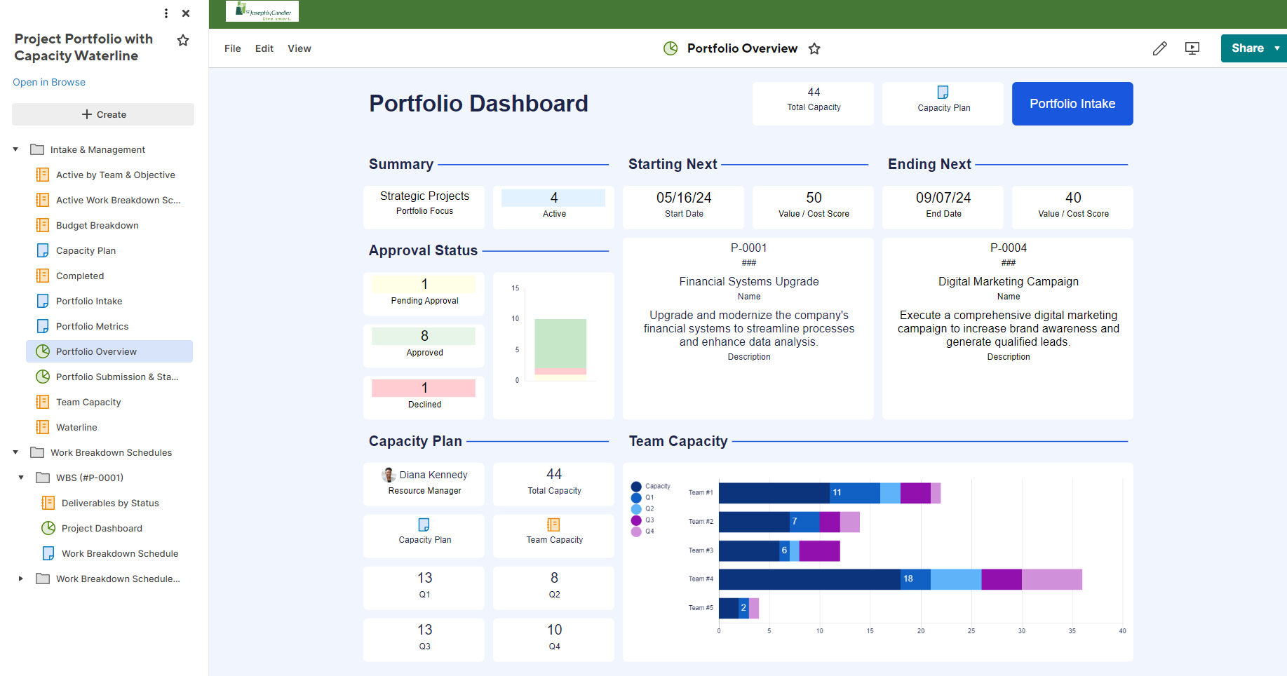Image resolution: width=1287 pixels, height=676 pixels.
Task: Click the Share button
Action: point(1247,48)
